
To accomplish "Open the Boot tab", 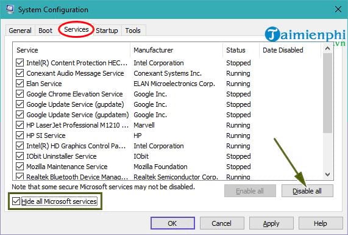I will pos(45,31).
